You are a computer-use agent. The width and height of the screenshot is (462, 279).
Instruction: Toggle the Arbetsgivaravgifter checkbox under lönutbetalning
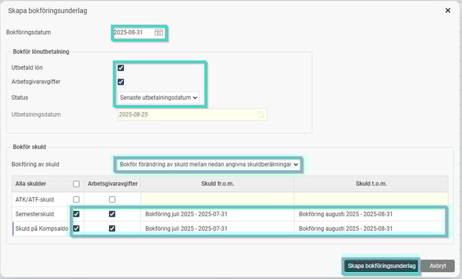pyautogui.click(x=121, y=82)
